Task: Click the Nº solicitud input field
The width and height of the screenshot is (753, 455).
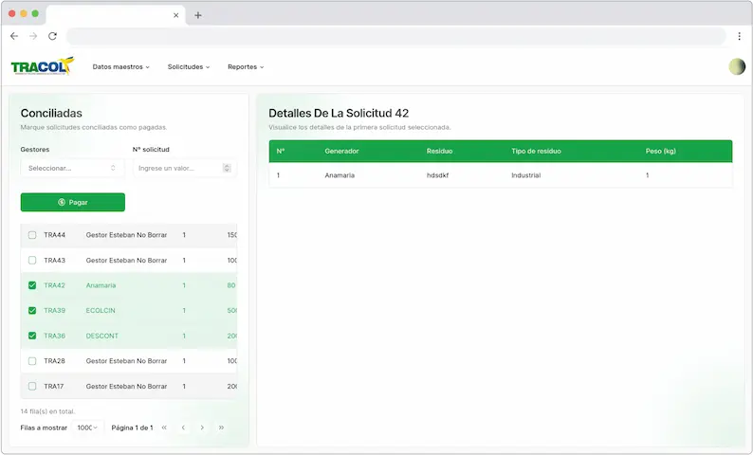Action: point(177,168)
